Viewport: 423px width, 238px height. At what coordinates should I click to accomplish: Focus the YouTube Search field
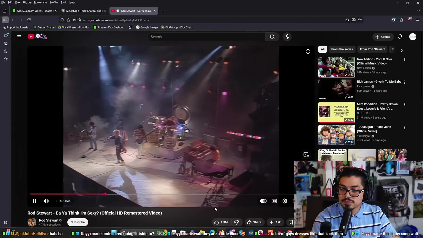coord(207,37)
